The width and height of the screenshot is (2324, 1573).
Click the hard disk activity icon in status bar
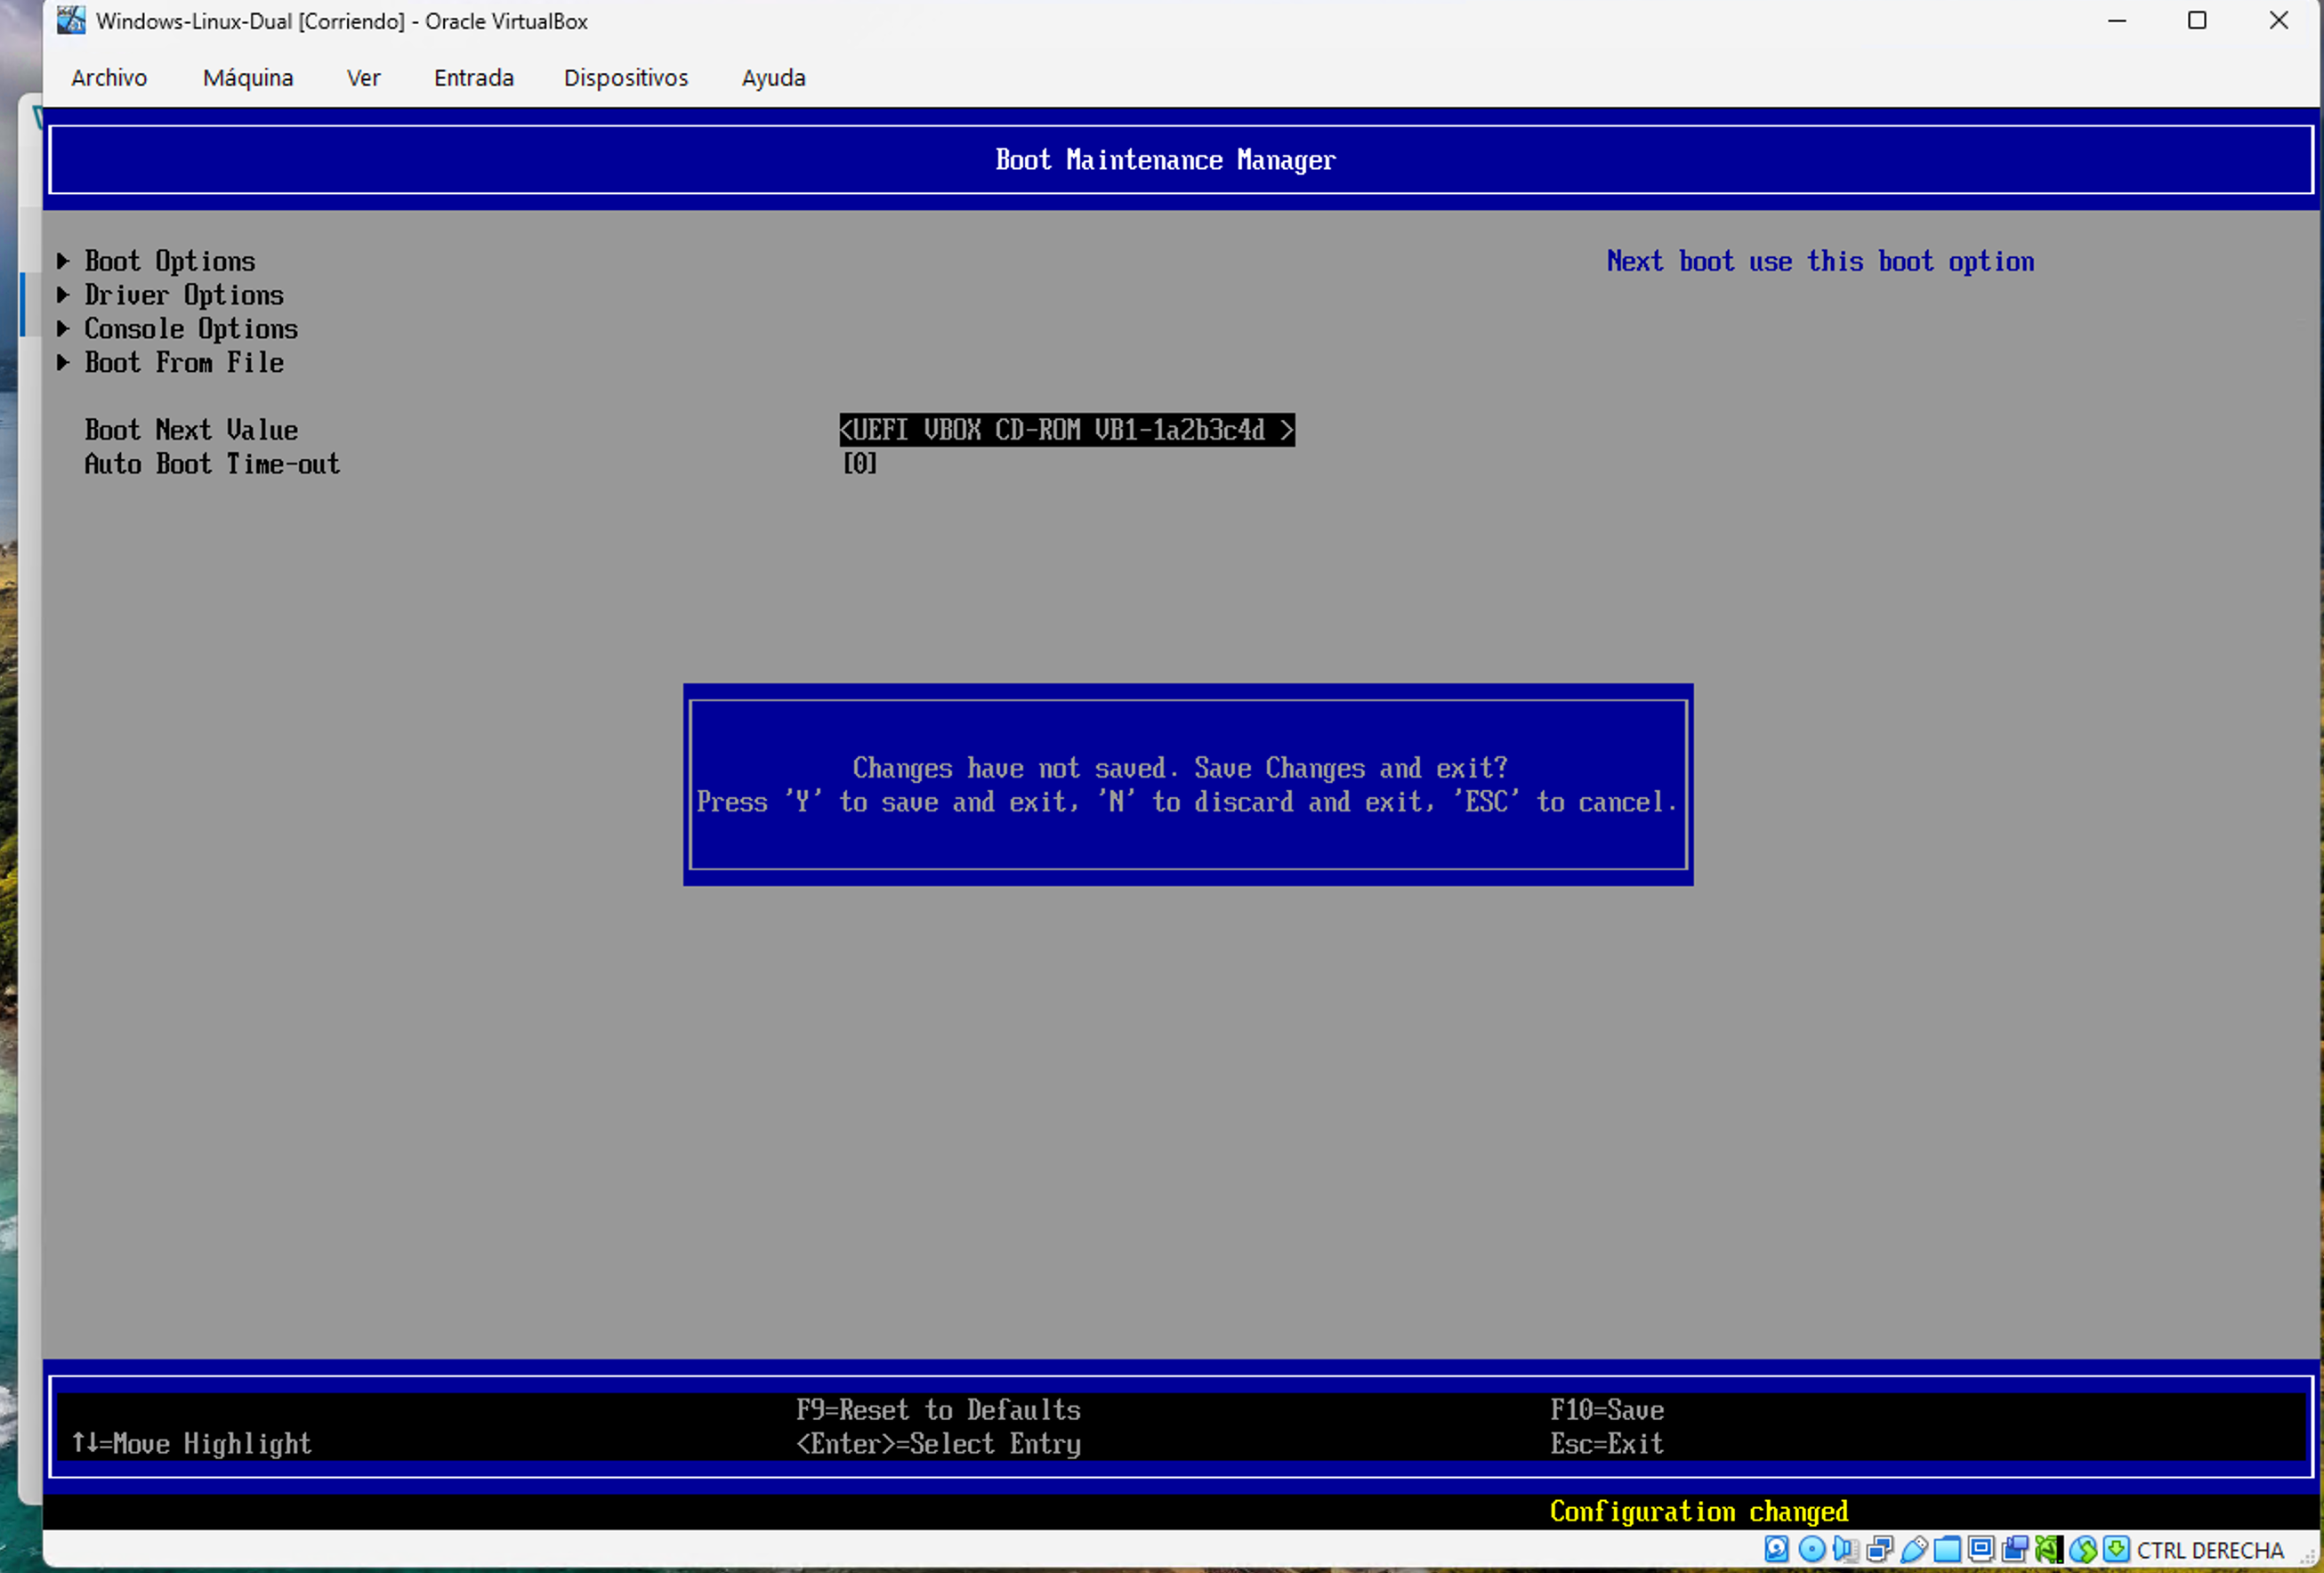tap(1777, 1549)
